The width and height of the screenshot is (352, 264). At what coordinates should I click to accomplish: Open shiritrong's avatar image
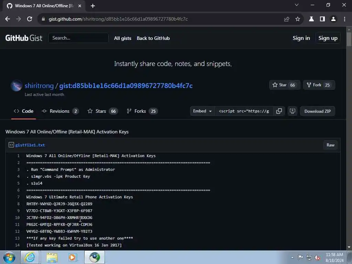click(16, 86)
